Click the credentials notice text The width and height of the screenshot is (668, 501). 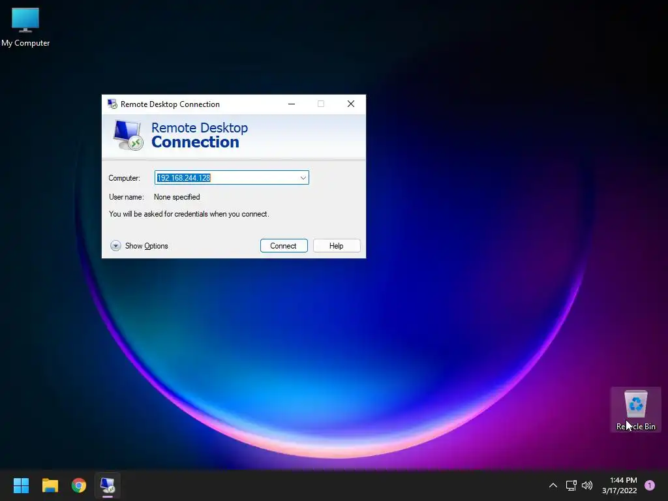(189, 214)
